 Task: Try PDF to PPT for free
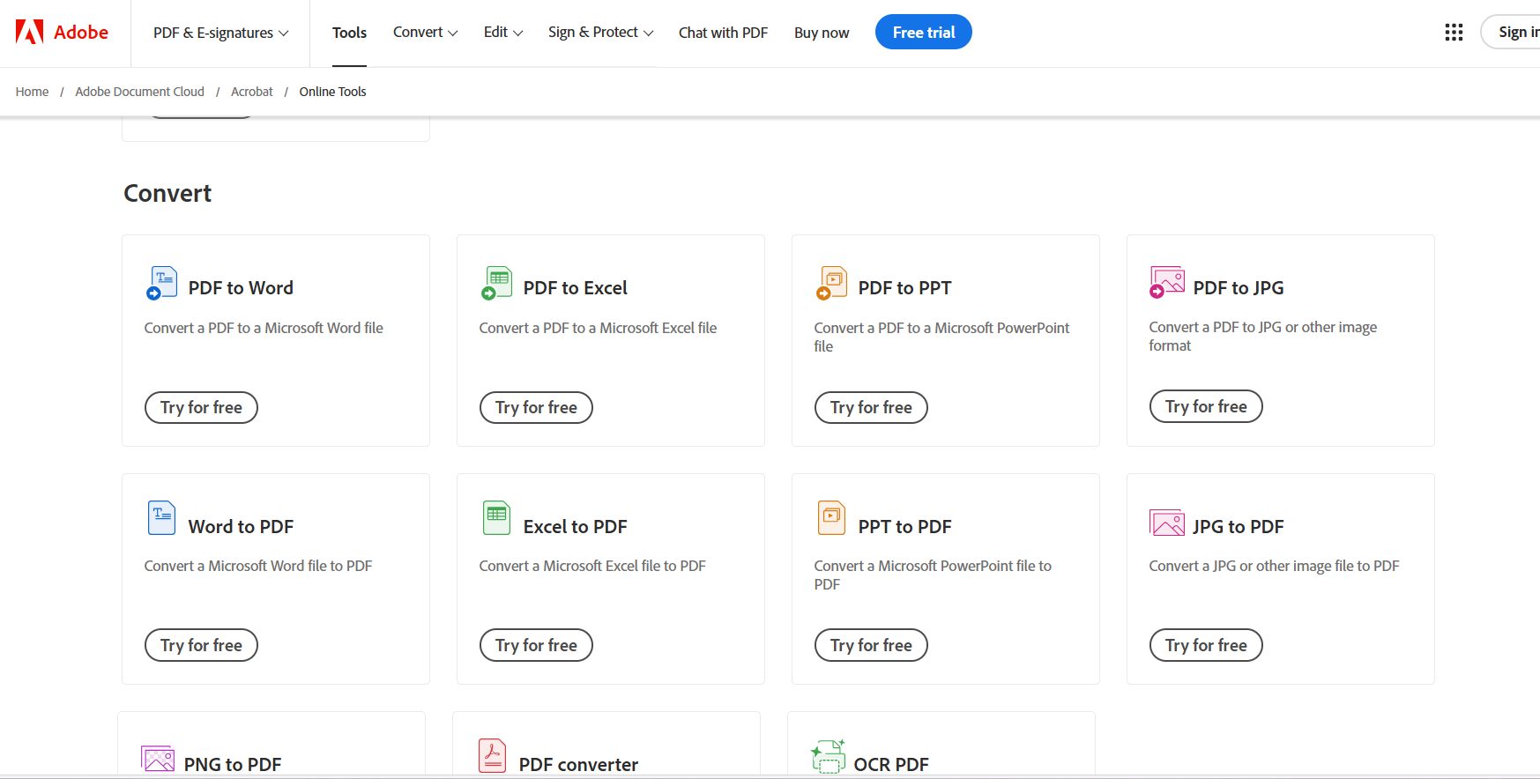click(871, 407)
